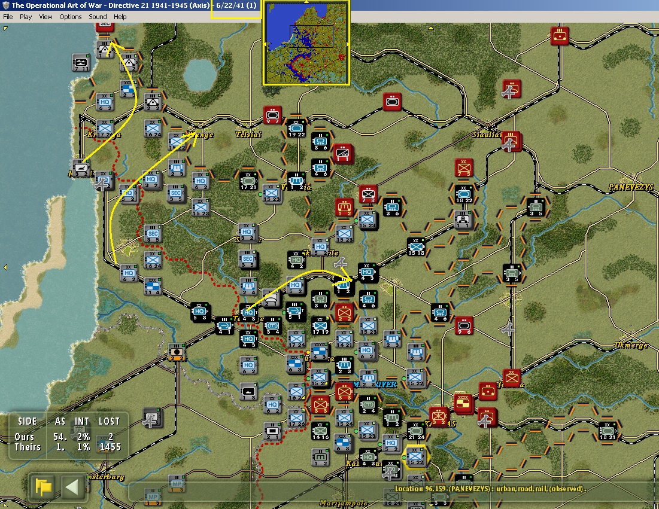
Task: Select black armored division labeled 18 22
Action: pyautogui.click(x=464, y=194)
